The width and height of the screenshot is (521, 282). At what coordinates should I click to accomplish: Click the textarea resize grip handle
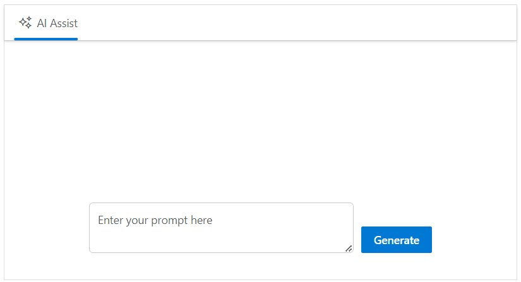349,249
